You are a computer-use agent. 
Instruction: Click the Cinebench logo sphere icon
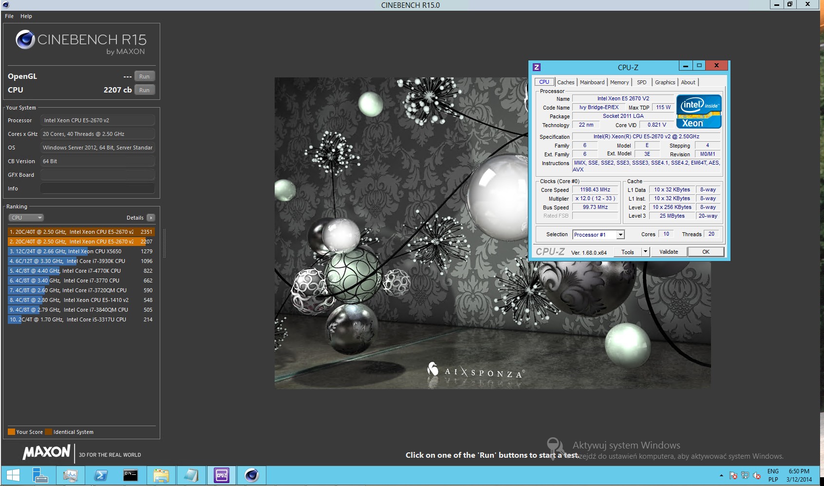pyautogui.click(x=25, y=39)
